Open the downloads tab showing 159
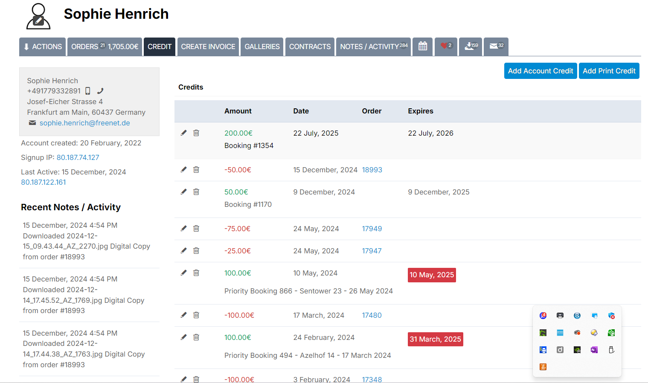 pyautogui.click(x=471, y=46)
